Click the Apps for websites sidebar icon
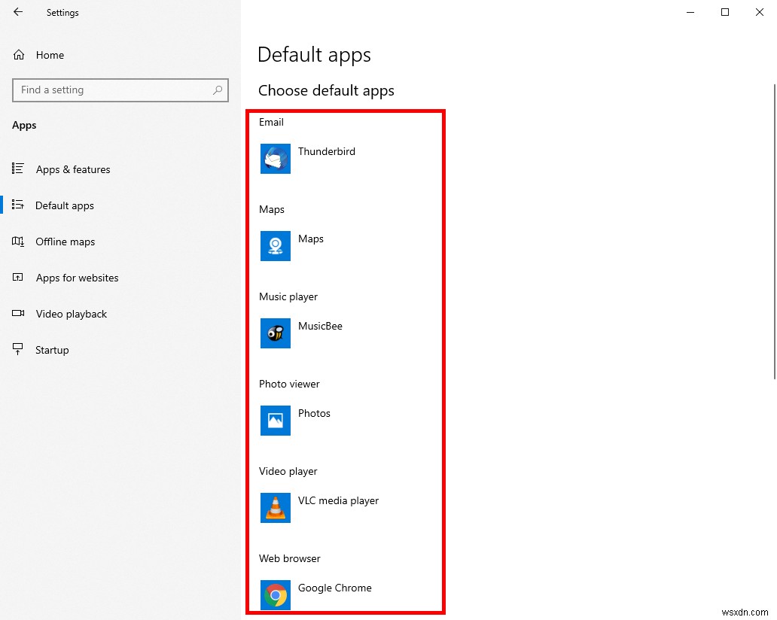Image resolution: width=777 pixels, height=620 pixels. click(18, 278)
